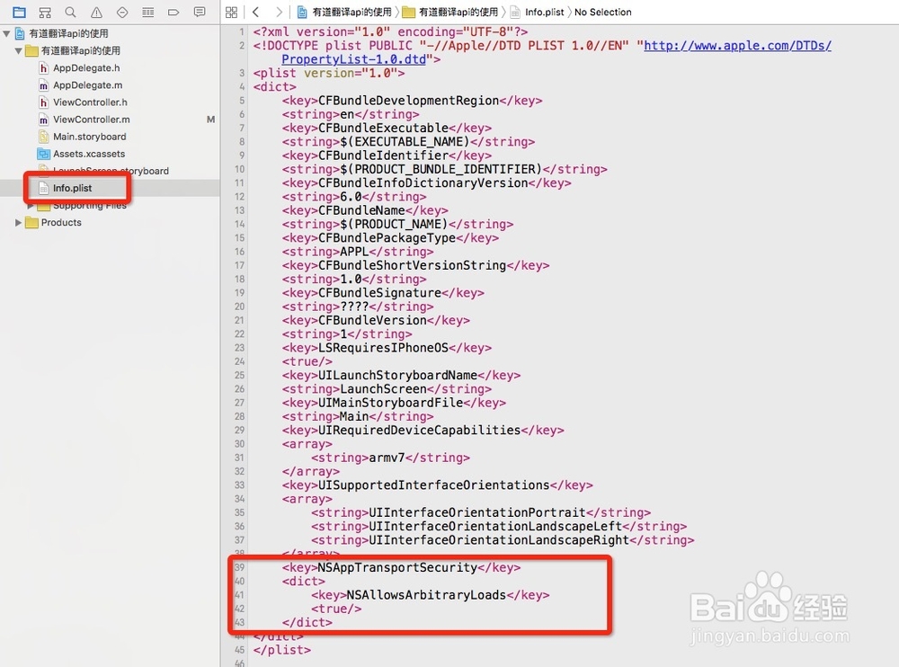Image resolution: width=899 pixels, height=667 pixels.
Task: Click the $(EXECUTABLE_NAME) string line
Action: [x=408, y=142]
